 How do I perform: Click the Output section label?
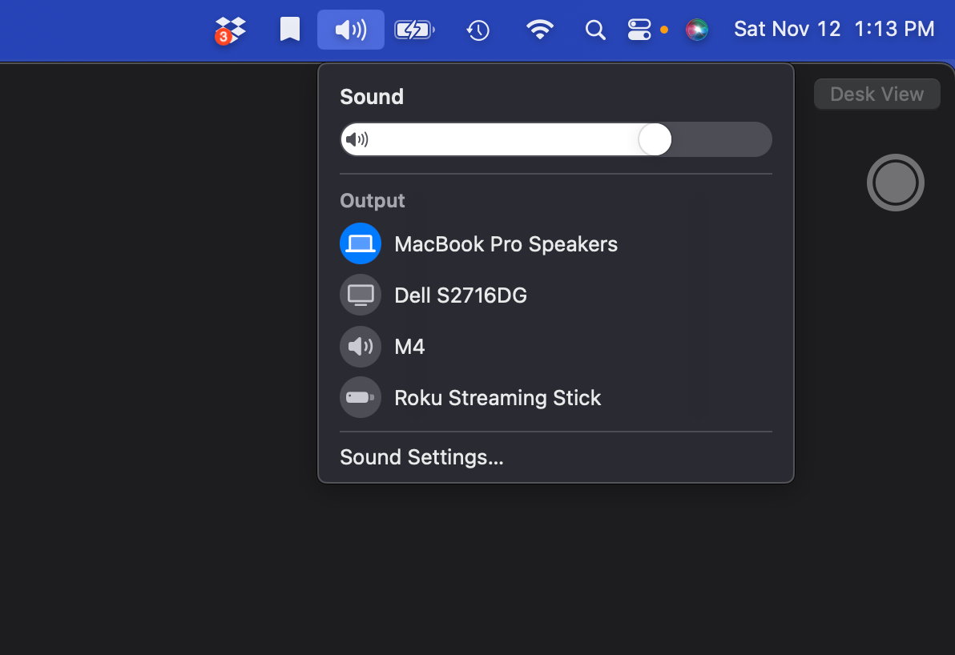[x=372, y=200]
